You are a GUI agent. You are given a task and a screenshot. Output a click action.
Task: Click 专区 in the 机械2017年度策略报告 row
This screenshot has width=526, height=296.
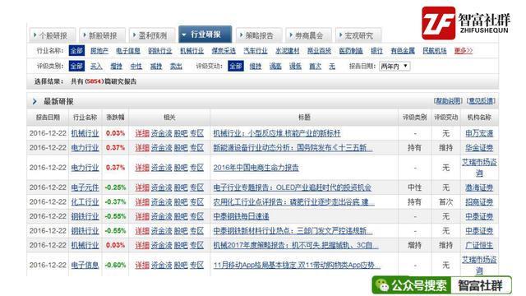coord(197,245)
